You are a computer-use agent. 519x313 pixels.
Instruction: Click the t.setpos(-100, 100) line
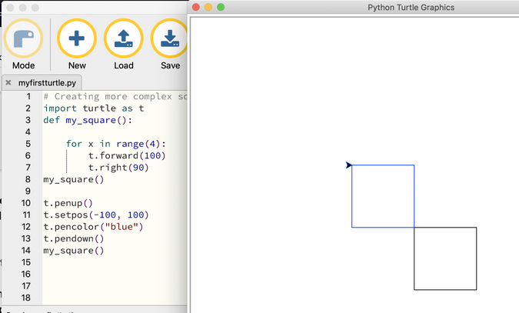(95, 215)
